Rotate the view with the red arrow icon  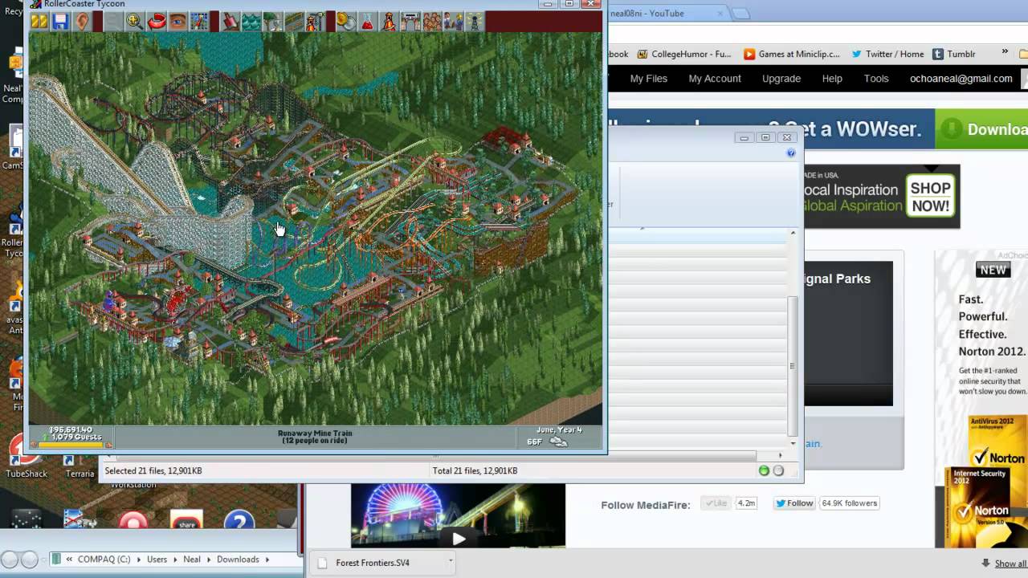point(157,22)
